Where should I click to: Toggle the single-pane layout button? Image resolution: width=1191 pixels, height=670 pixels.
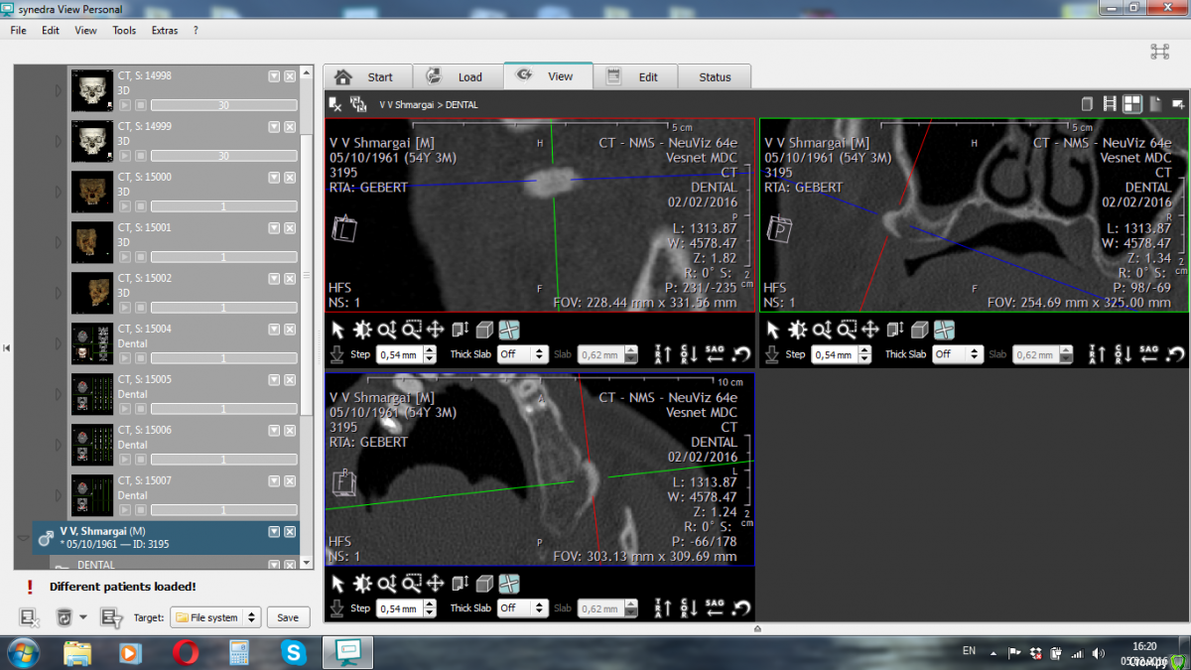tap(1087, 104)
